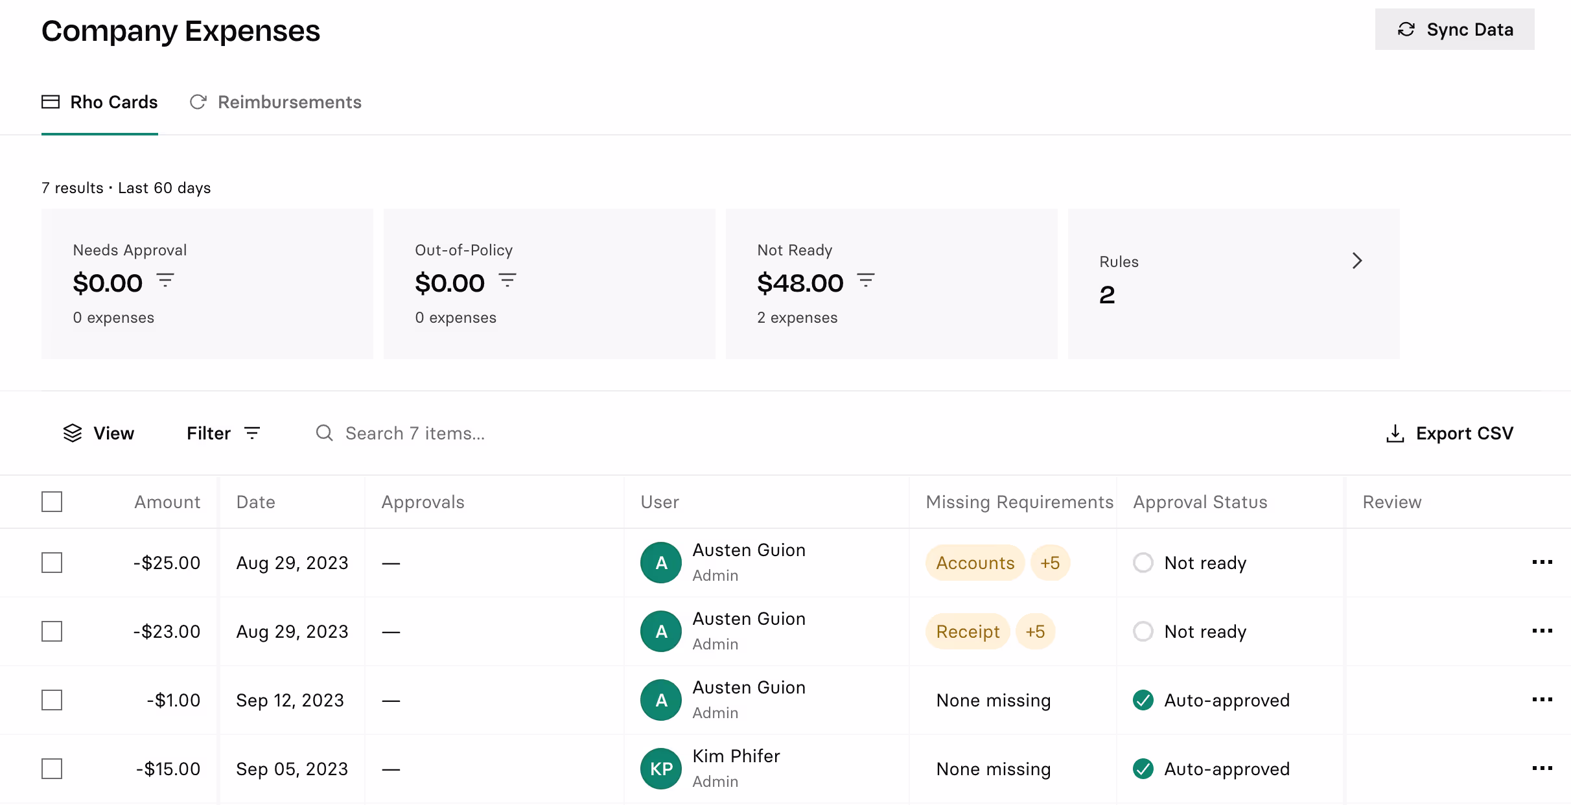This screenshot has height=805, width=1571.
Task: Click Auto-approved checkmark in Kim Phifer row
Action: coord(1143,769)
